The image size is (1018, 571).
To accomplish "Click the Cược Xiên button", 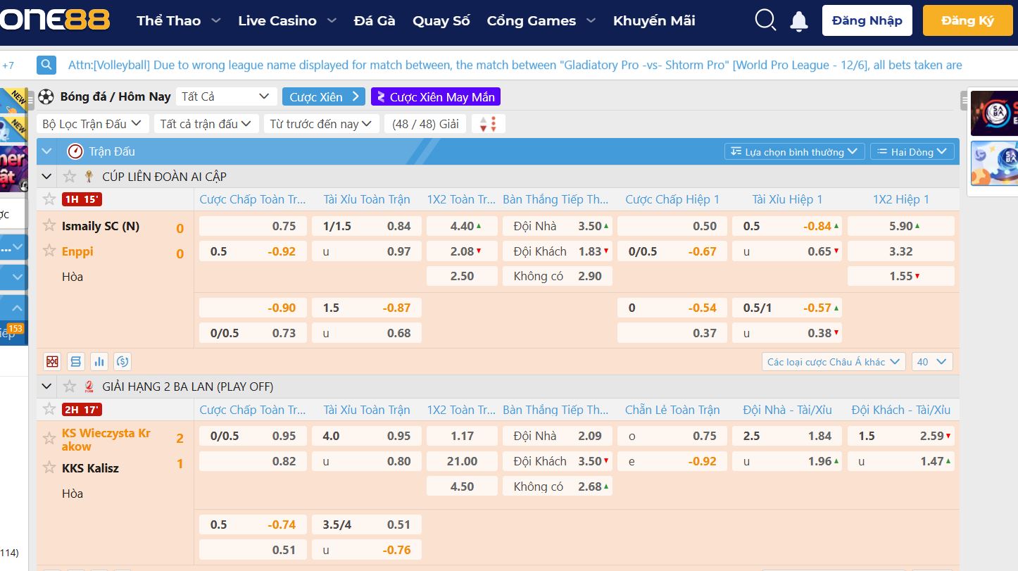I will pos(324,96).
